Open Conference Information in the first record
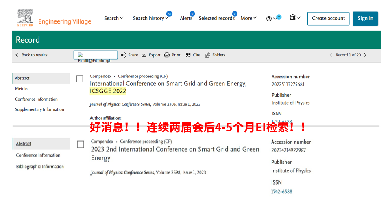Screen dimensions: 390x206 pos(36,99)
